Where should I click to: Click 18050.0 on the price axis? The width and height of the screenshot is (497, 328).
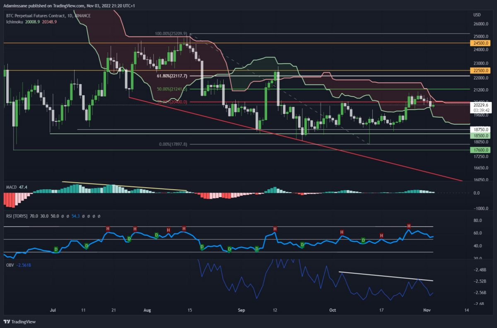coord(481,141)
